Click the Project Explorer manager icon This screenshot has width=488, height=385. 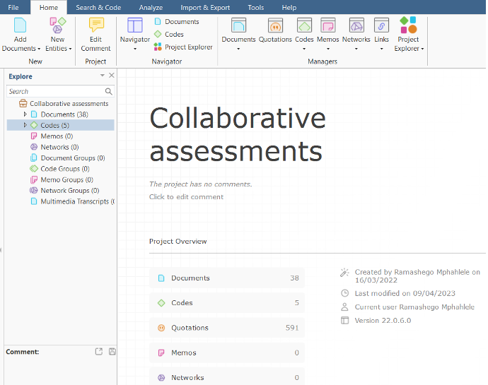pyautogui.click(x=408, y=27)
